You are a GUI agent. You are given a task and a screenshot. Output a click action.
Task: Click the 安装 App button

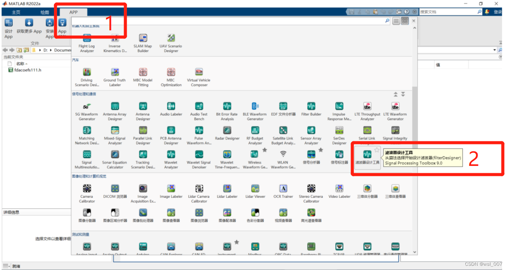pos(50,28)
